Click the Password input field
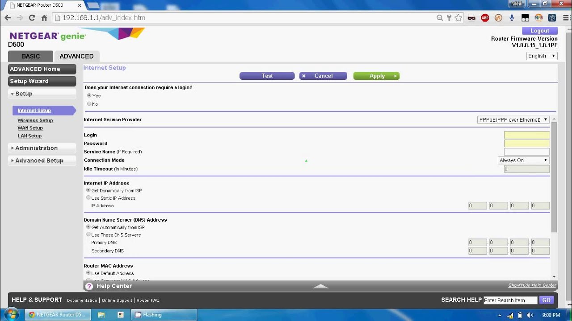Viewport: 572px width, 321px height. 527,144
